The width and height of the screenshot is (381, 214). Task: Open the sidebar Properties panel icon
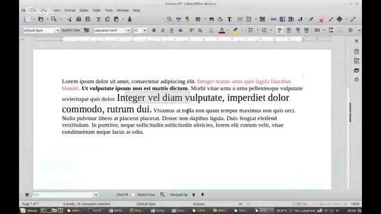click(x=357, y=52)
